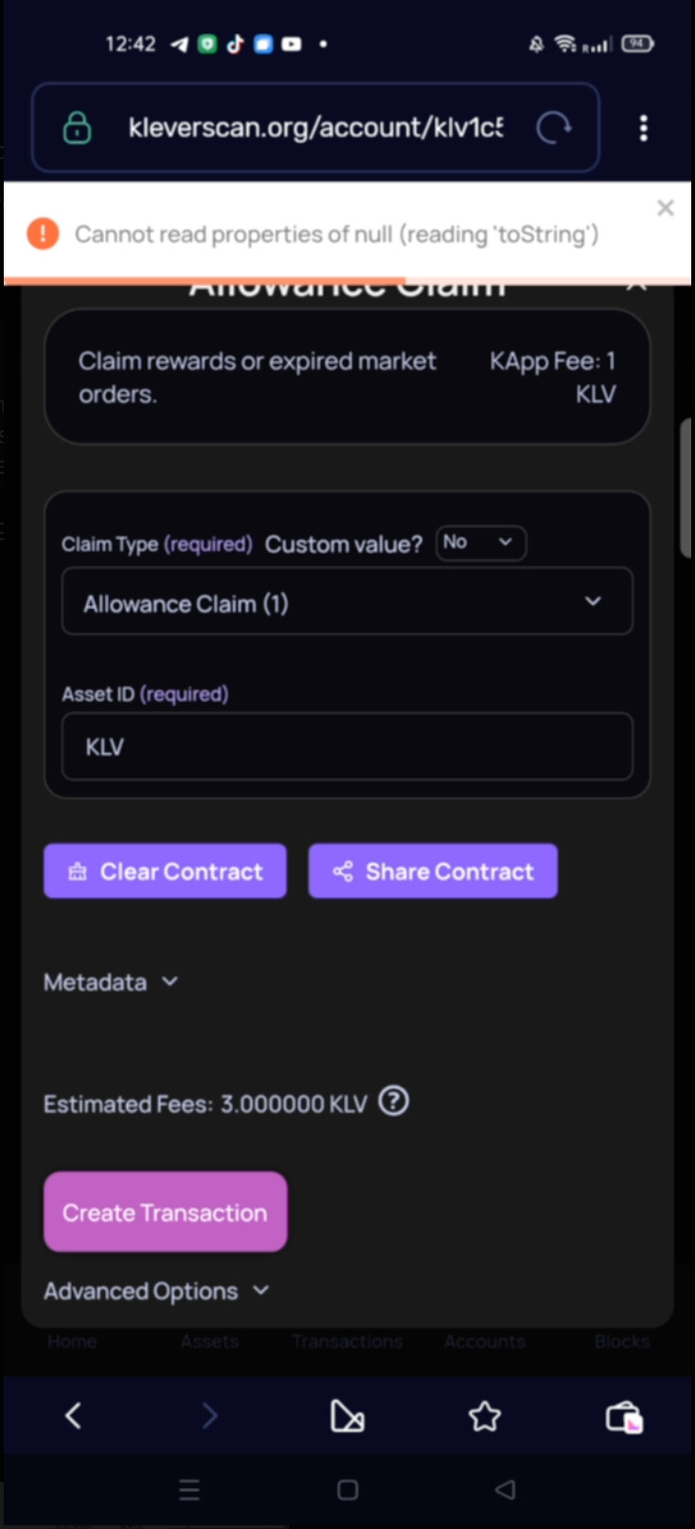Tap the site security padlock icon
This screenshot has height=1529, width=695.
point(77,127)
